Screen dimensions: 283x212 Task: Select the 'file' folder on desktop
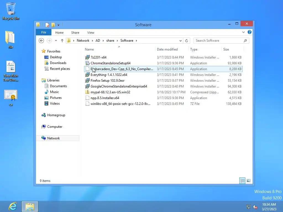click(x=11, y=40)
